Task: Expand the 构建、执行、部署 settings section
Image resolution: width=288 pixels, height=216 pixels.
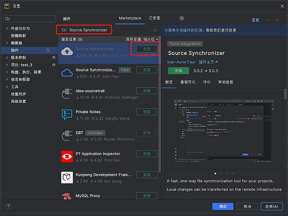Action: coord(7,72)
